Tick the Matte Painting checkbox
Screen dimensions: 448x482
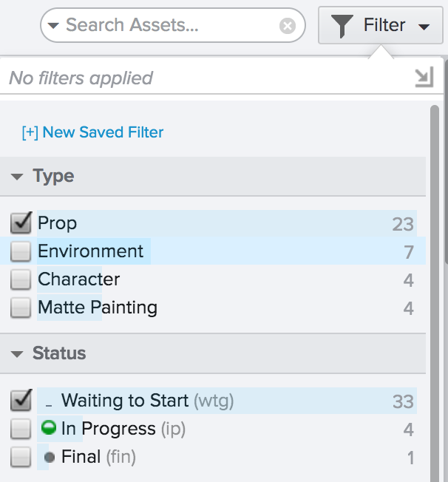click(21, 308)
